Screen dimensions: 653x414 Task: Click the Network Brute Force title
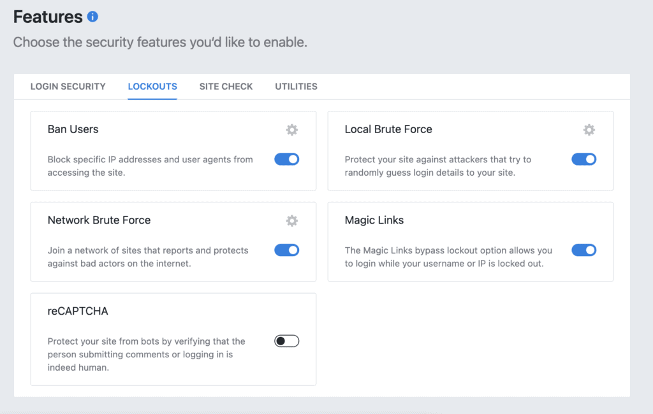click(99, 220)
